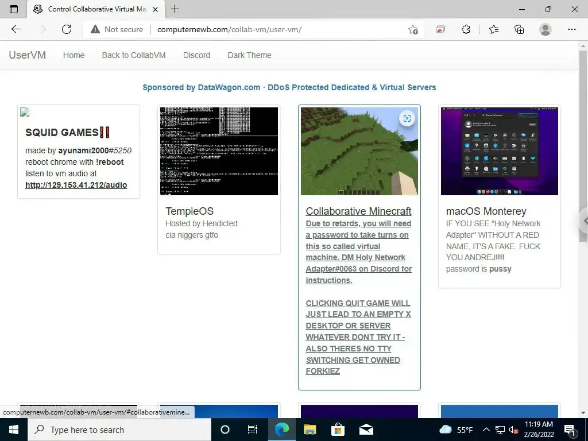Viewport: 588px width, 441px height.
Task: Click the UserVM brand link
Action: click(28, 55)
